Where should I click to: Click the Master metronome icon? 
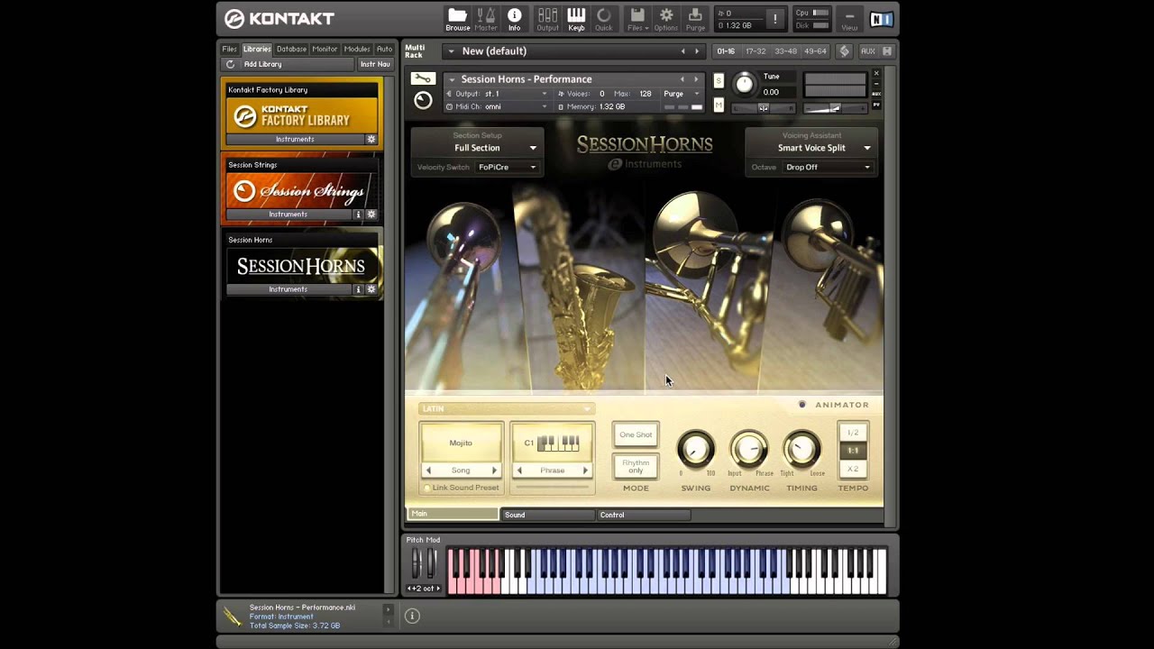click(x=486, y=18)
